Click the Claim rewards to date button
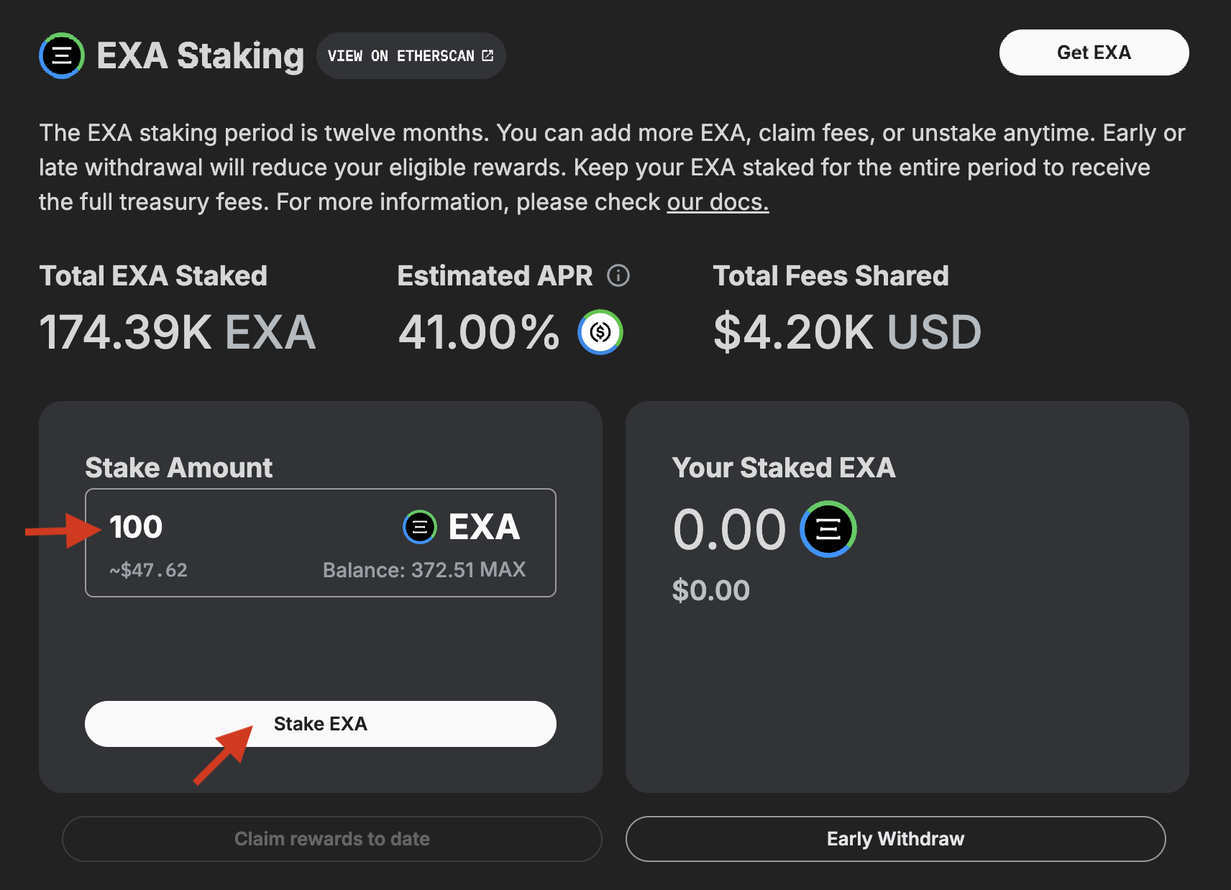The image size is (1231, 890). 332,838
